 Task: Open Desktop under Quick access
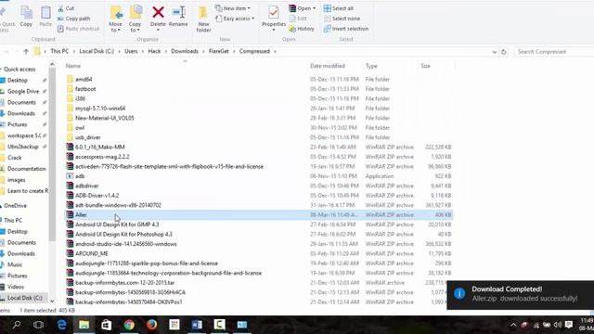click(18, 81)
